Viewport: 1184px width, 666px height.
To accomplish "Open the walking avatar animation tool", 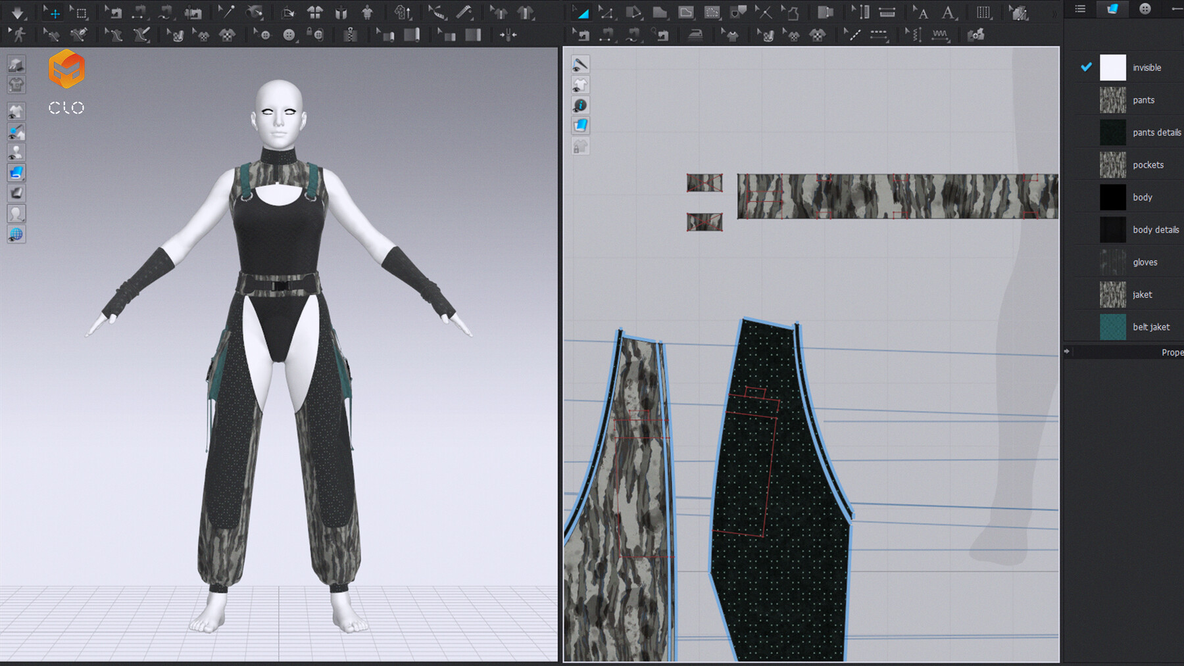I will (x=18, y=35).
